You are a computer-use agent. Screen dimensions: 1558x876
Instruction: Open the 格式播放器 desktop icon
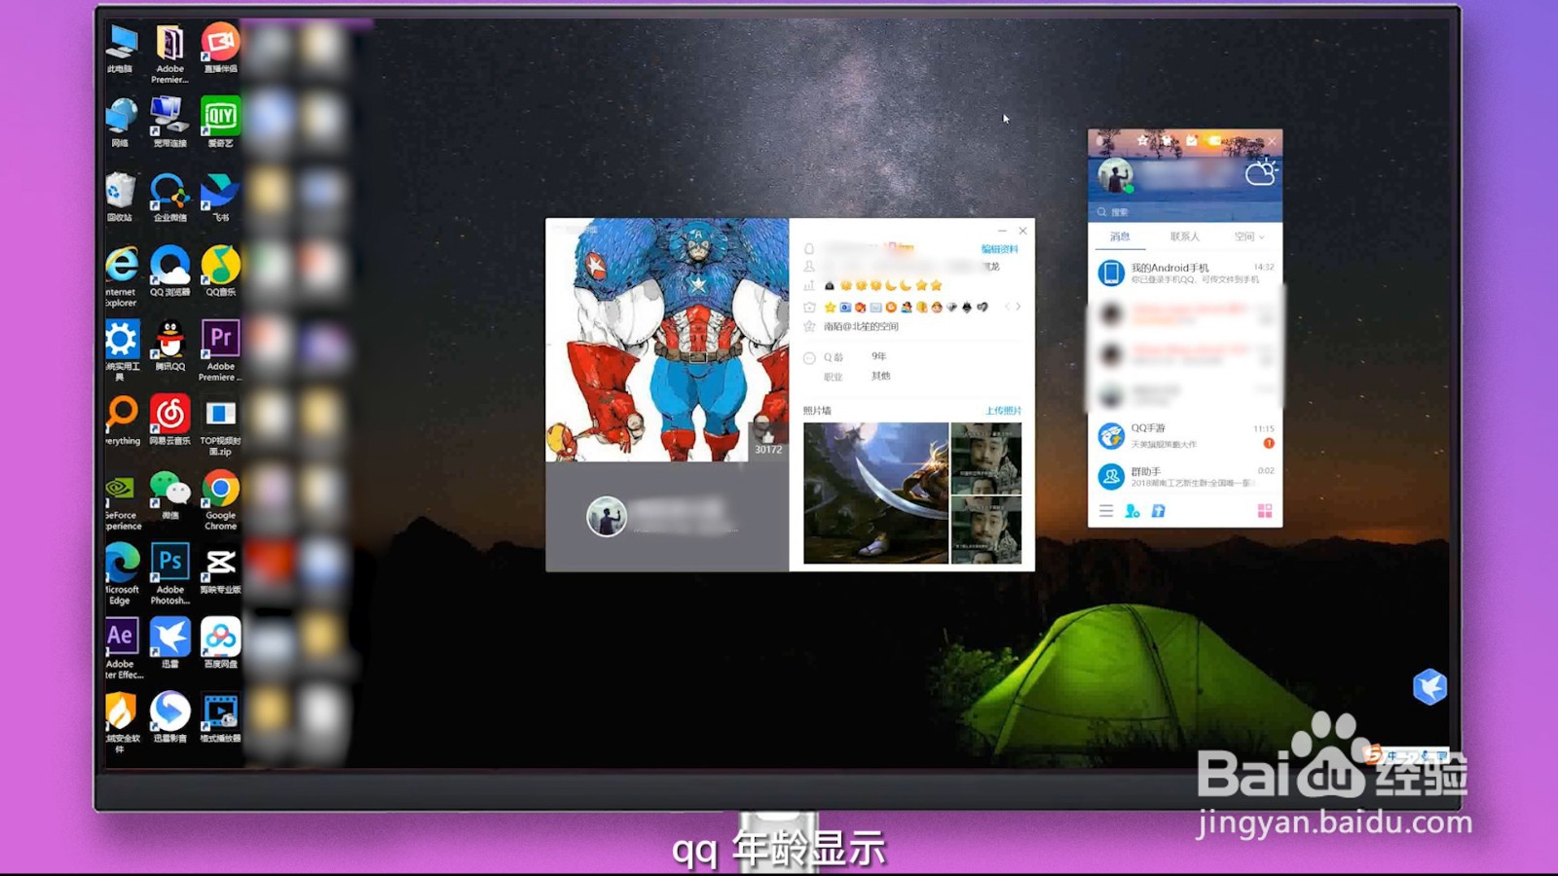pyautogui.click(x=221, y=718)
